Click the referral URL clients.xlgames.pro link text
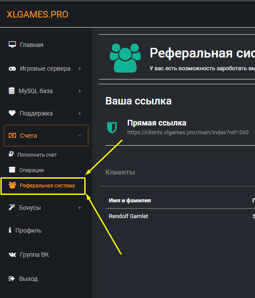This screenshot has height=298, width=255. pyautogui.click(x=188, y=132)
